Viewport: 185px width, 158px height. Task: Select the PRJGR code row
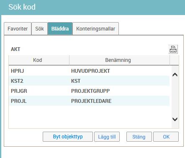[x=89, y=91]
